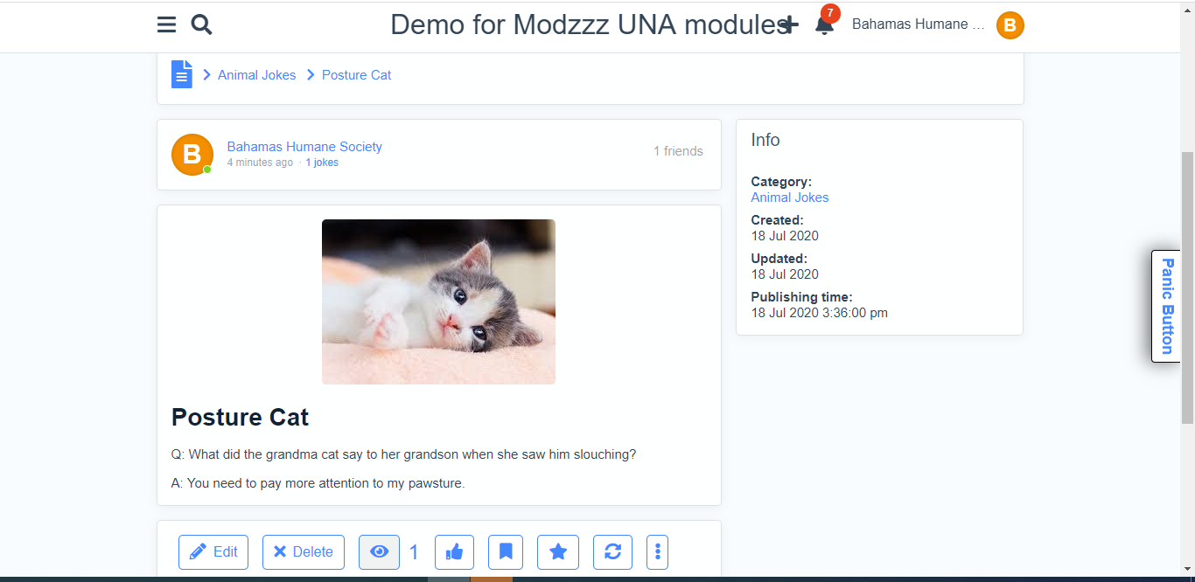Click the Delete button
Viewport: 1195px width, 582px height.
pos(304,552)
